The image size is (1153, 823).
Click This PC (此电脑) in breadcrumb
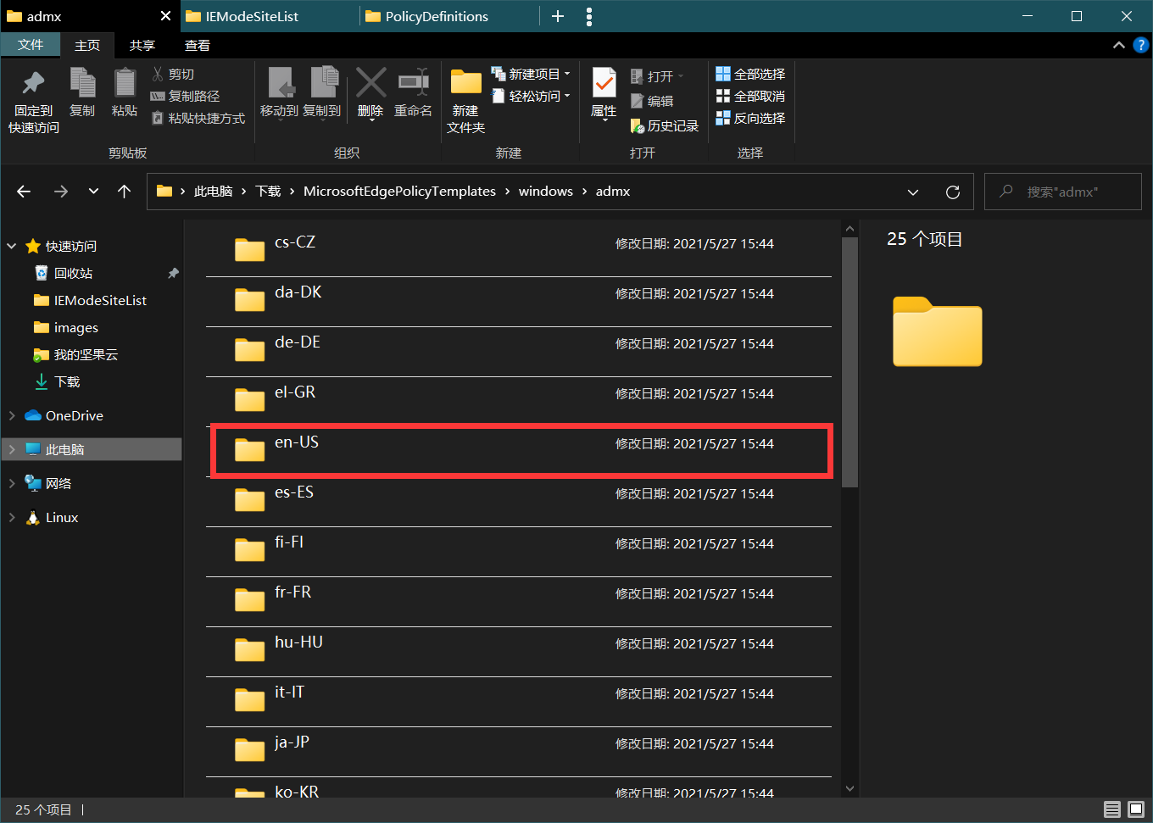click(213, 192)
